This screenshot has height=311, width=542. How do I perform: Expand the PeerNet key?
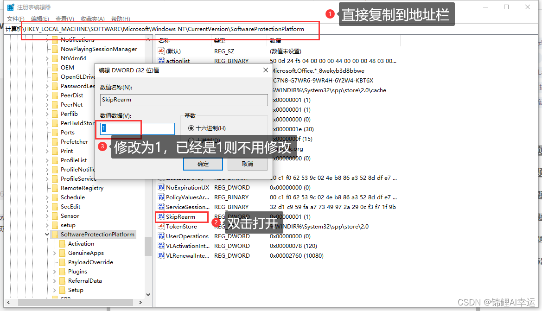(x=47, y=105)
